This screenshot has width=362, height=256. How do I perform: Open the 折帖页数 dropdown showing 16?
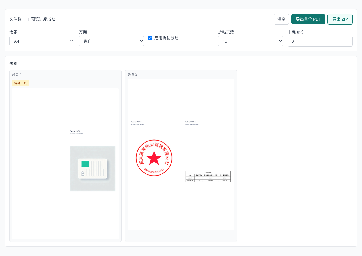click(250, 41)
